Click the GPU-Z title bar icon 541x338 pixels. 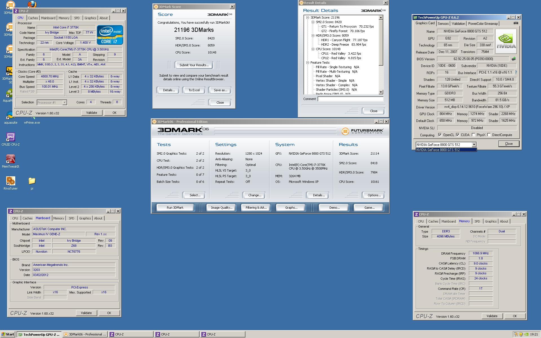[x=415, y=17]
